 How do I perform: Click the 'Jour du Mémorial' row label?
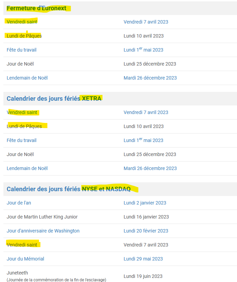click(25, 259)
